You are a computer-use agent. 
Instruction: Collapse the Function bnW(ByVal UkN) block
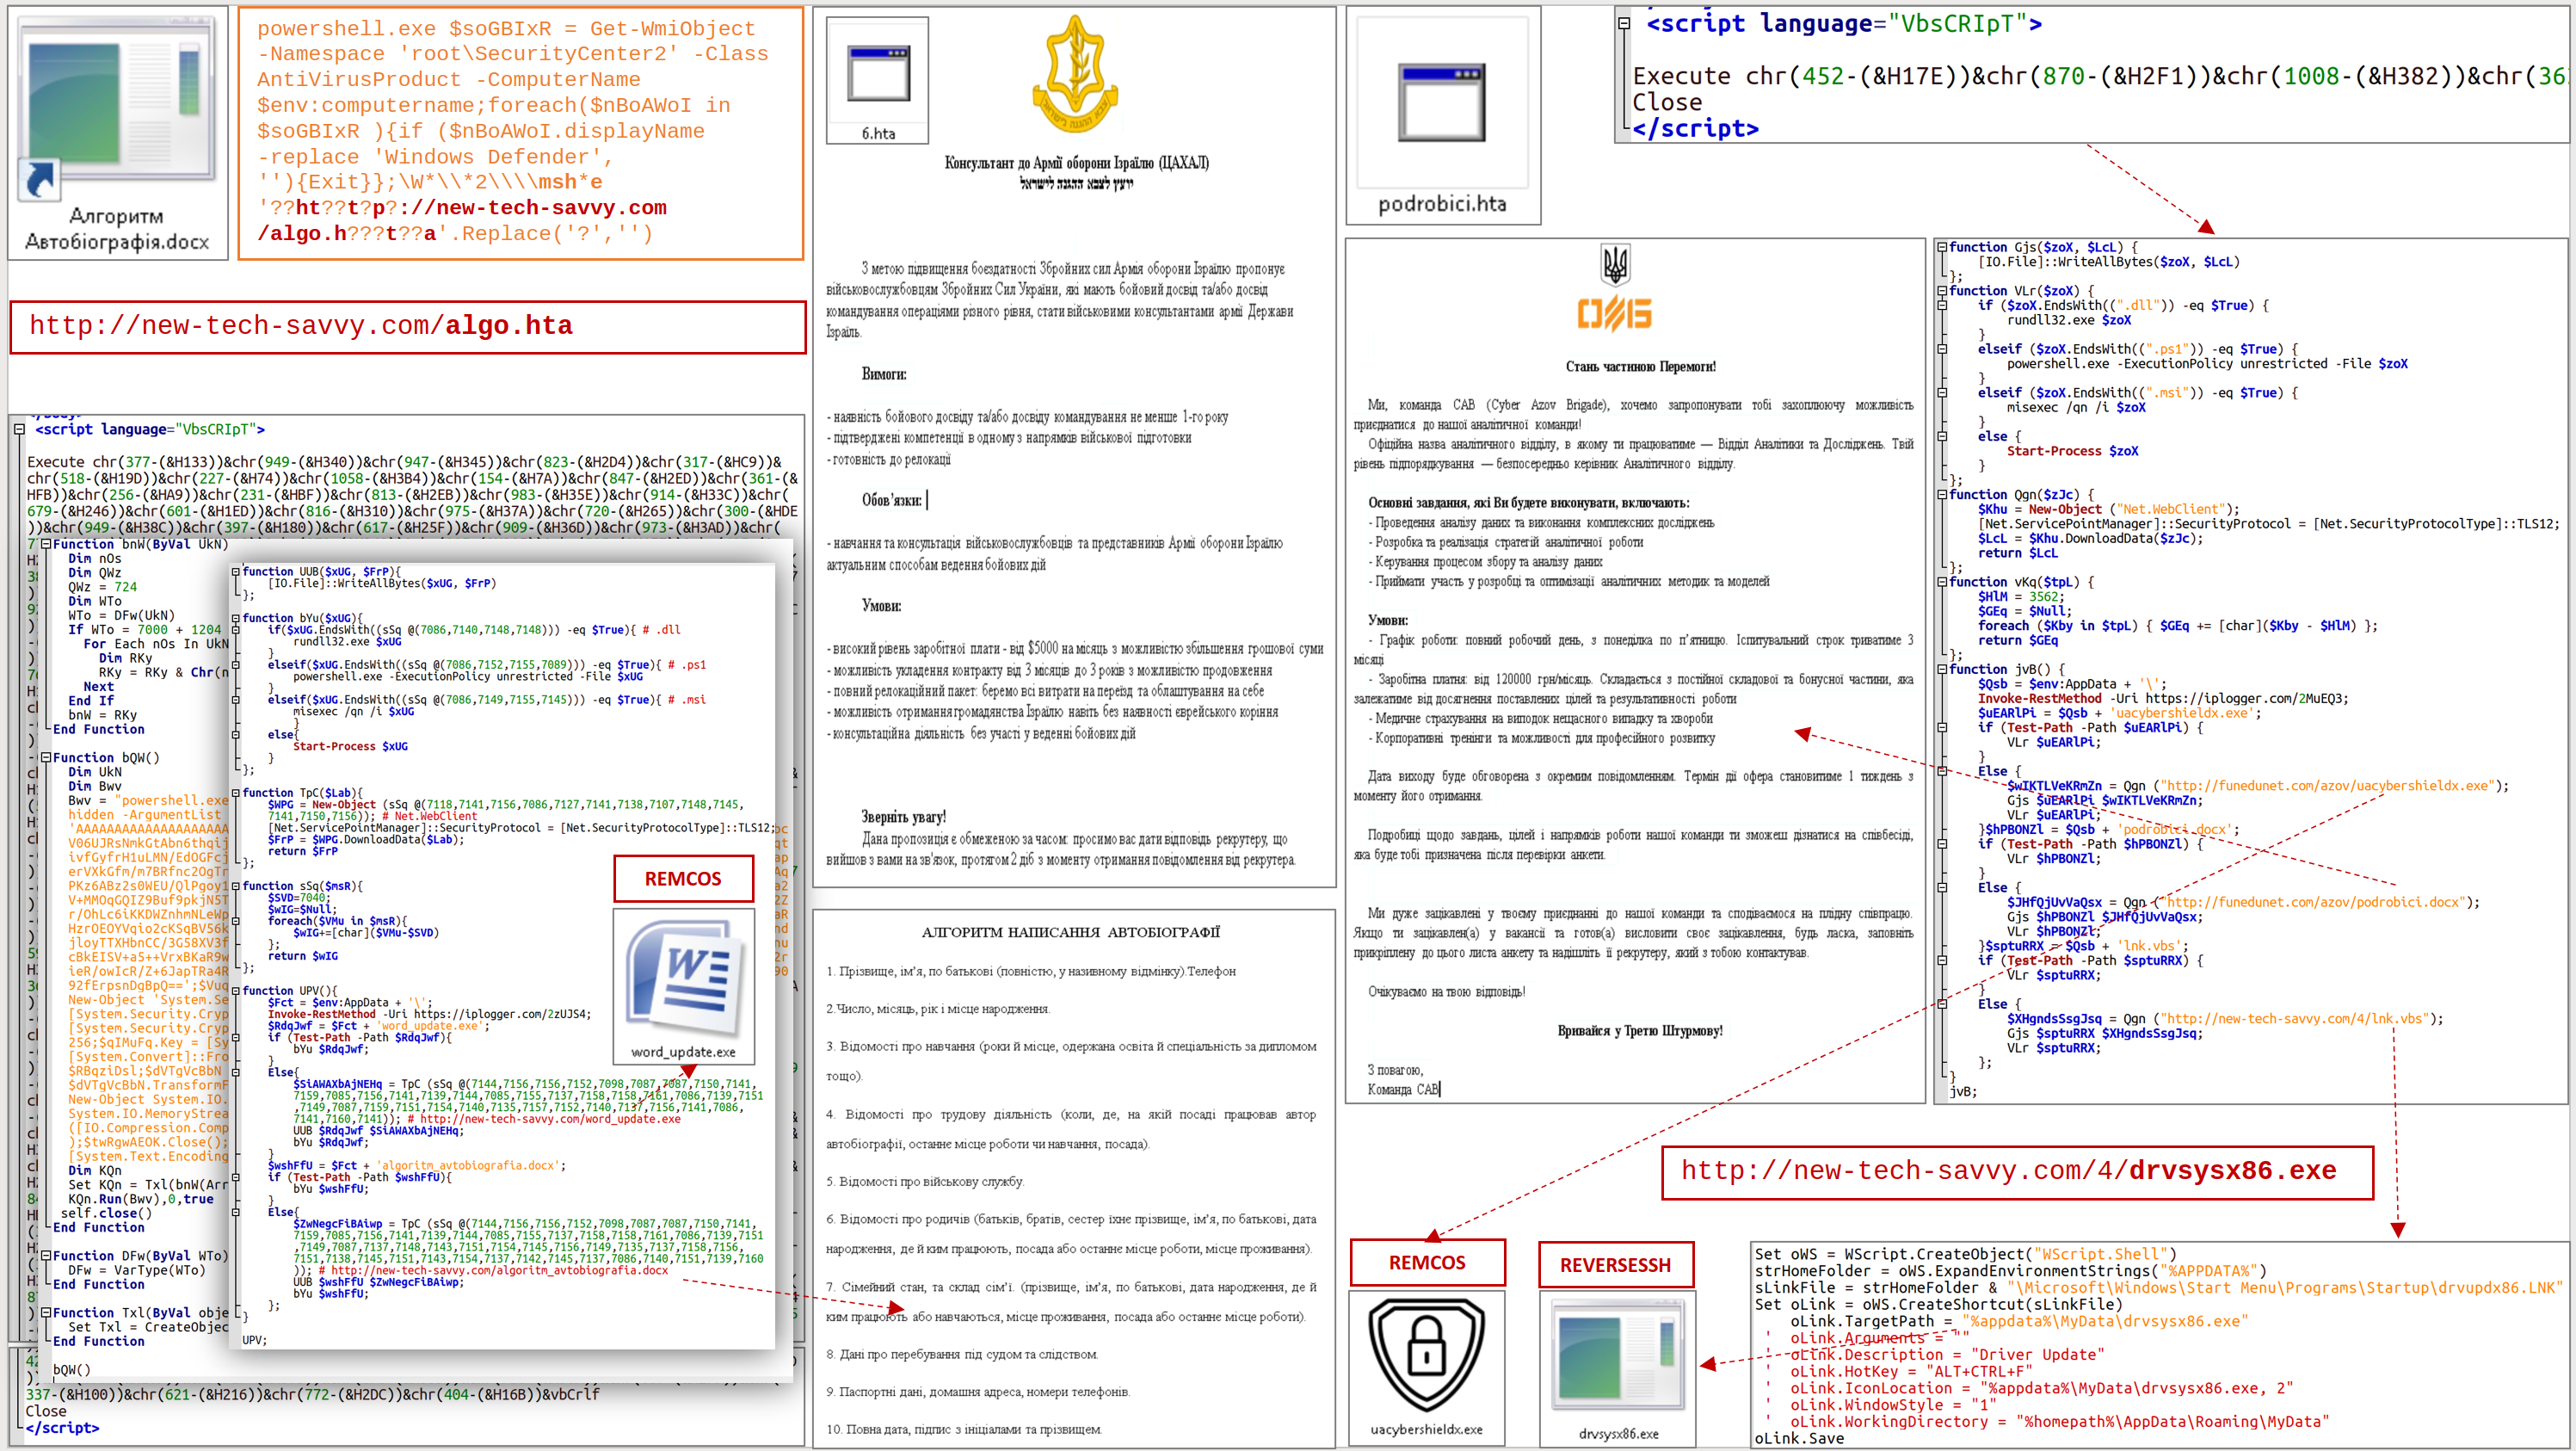pos(45,544)
